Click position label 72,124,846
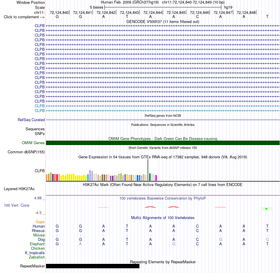 [200, 12]
